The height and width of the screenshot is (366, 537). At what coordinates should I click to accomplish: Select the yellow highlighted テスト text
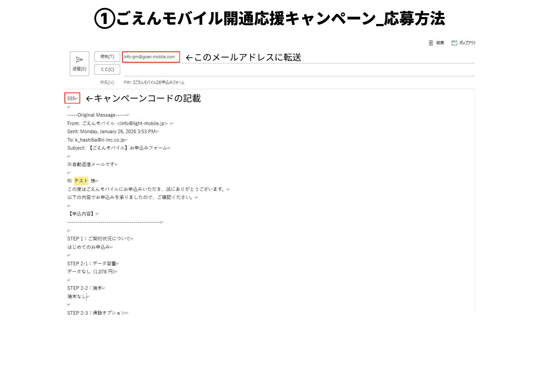tap(81, 181)
